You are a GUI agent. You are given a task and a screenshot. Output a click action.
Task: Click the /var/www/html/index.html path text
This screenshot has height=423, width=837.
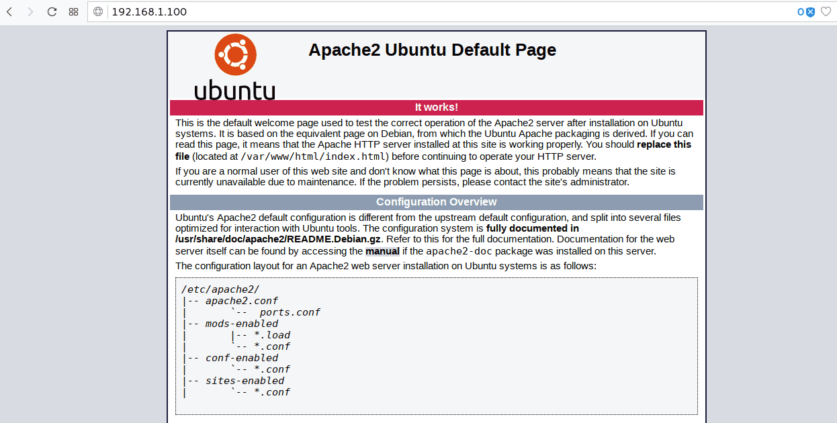point(313,157)
